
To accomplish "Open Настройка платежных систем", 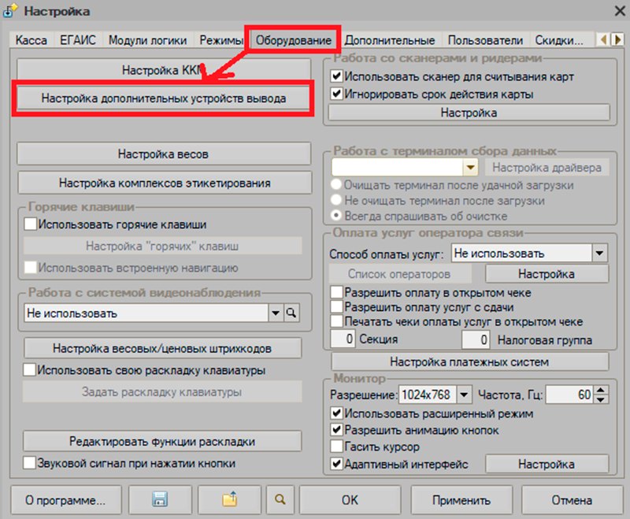I will point(469,361).
